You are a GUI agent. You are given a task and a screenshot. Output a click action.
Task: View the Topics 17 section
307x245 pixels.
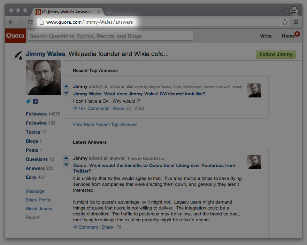(x=36, y=132)
